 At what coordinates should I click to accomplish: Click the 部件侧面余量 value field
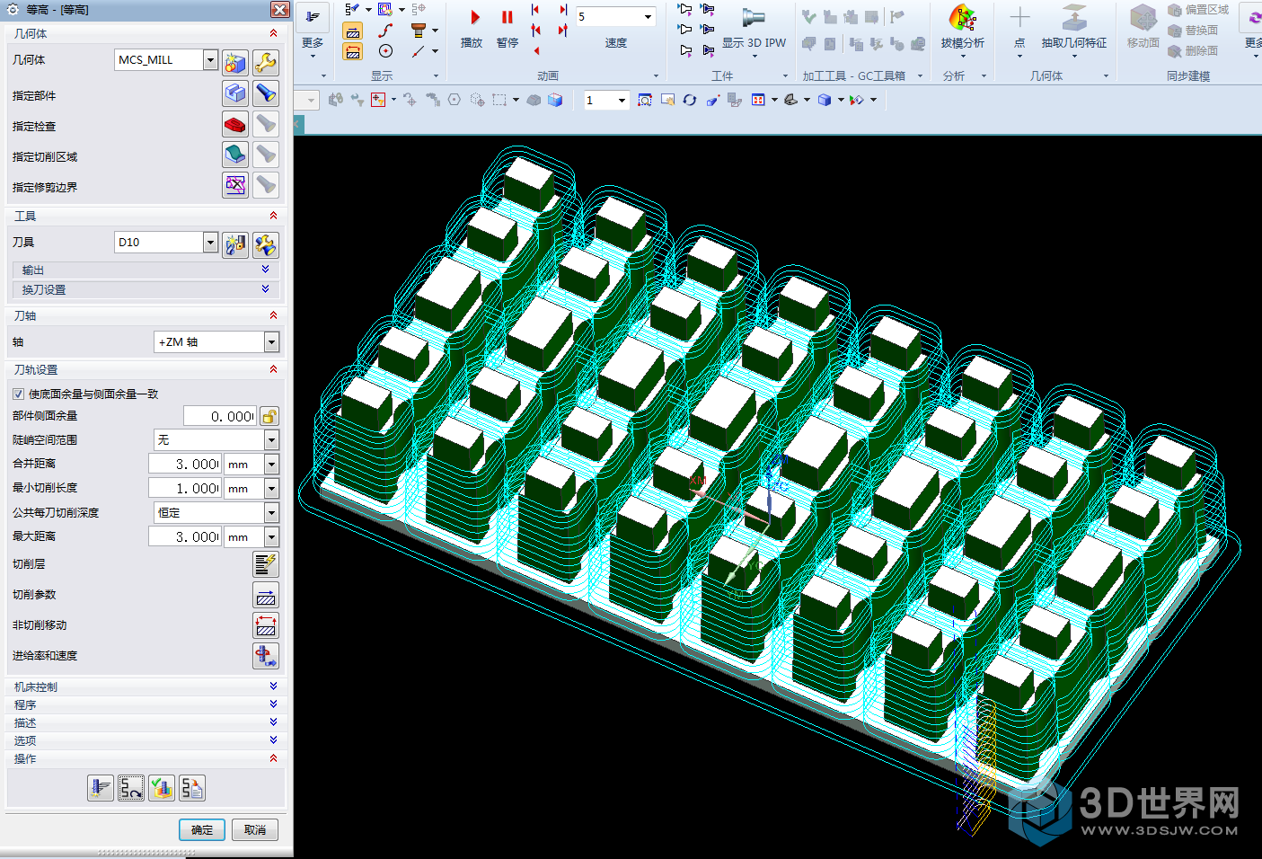tap(220, 416)
